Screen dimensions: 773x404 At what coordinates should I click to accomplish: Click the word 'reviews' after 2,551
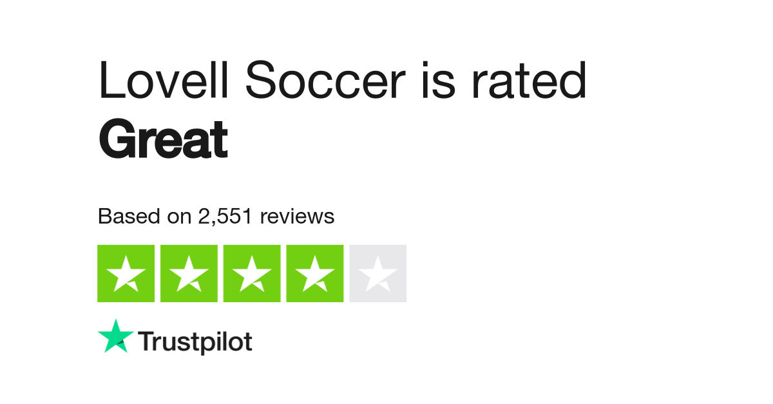click(x=297, y=217)
